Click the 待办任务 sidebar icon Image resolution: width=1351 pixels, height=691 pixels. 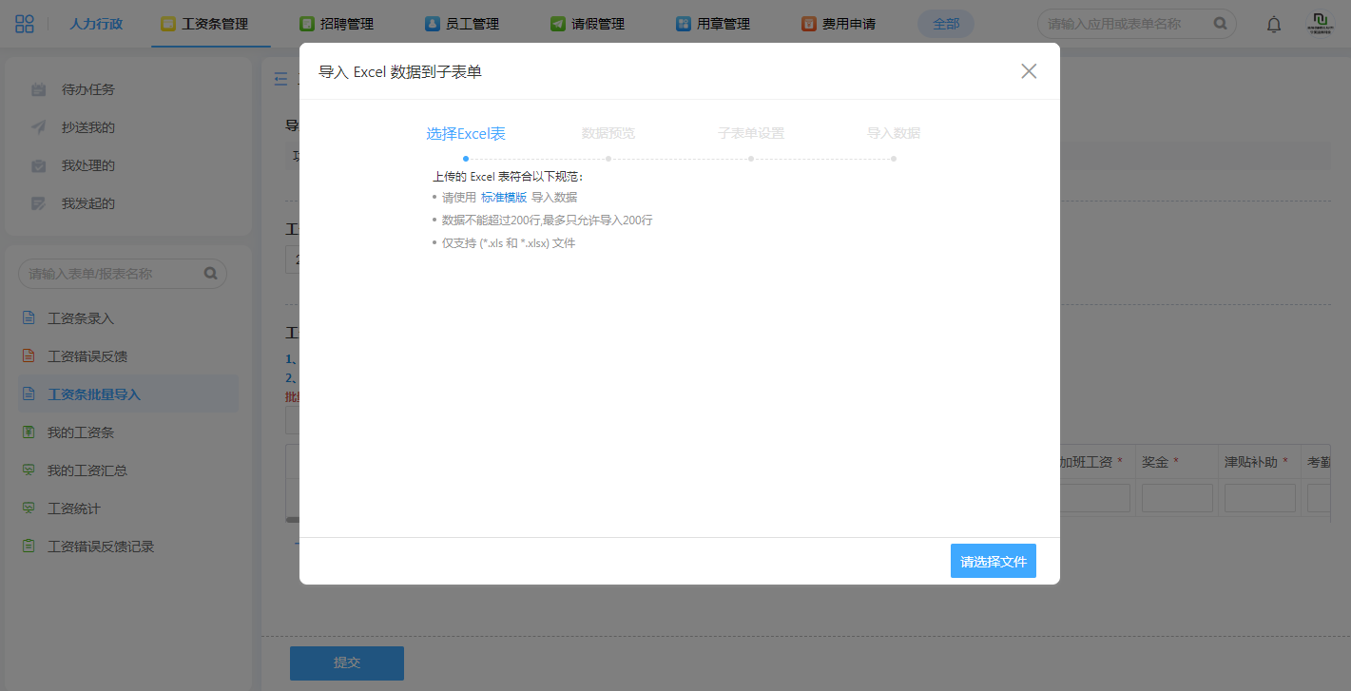pyautogui.click(x=39, y=89)
